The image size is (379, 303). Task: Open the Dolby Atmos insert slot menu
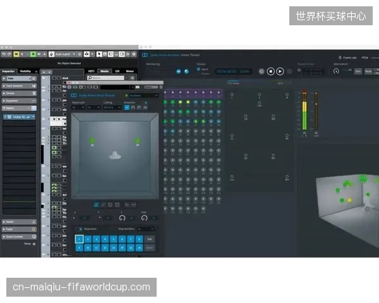tap(33, 117)
